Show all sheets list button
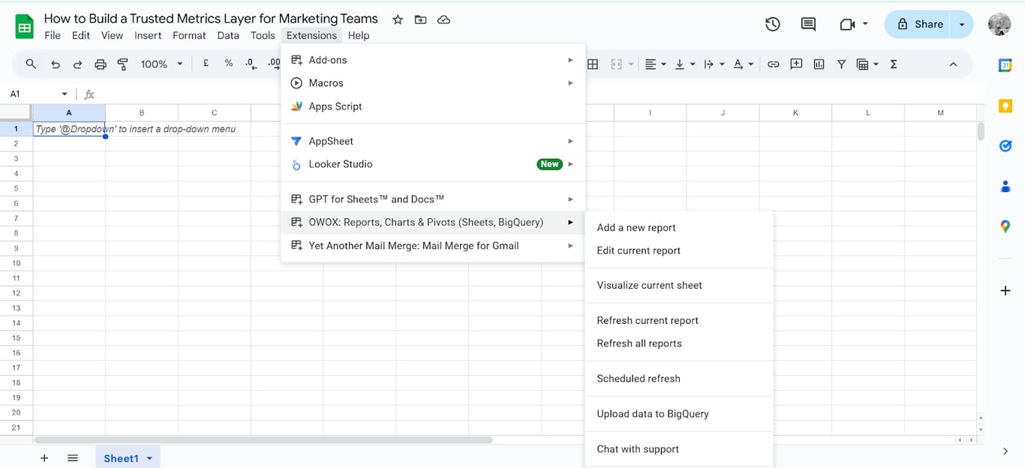The width and height of the screenshot is (1025, 468). click(x=73, y=458)
